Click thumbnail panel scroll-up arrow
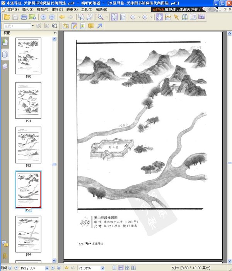The height and width of the screenshot is (271, 232). tap(54, 39)
